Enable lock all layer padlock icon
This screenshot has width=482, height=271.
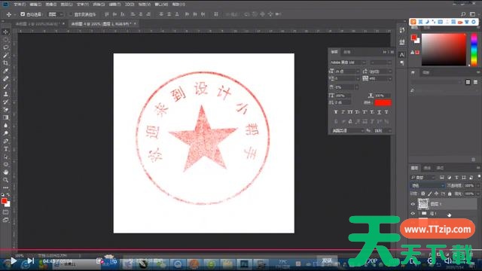pyautogui.click(x=450, y=193)
